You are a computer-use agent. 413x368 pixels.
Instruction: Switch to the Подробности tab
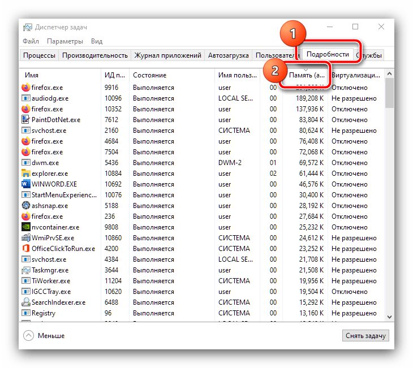tap(328, 54)
